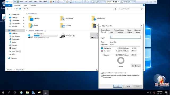170x95 pixels.
Task: Open the Manage ribbon tab
Action: click(x=33, y=5)
